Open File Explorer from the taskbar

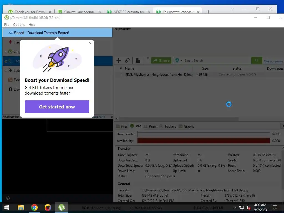pyautogui.click(x=21, y=207)
